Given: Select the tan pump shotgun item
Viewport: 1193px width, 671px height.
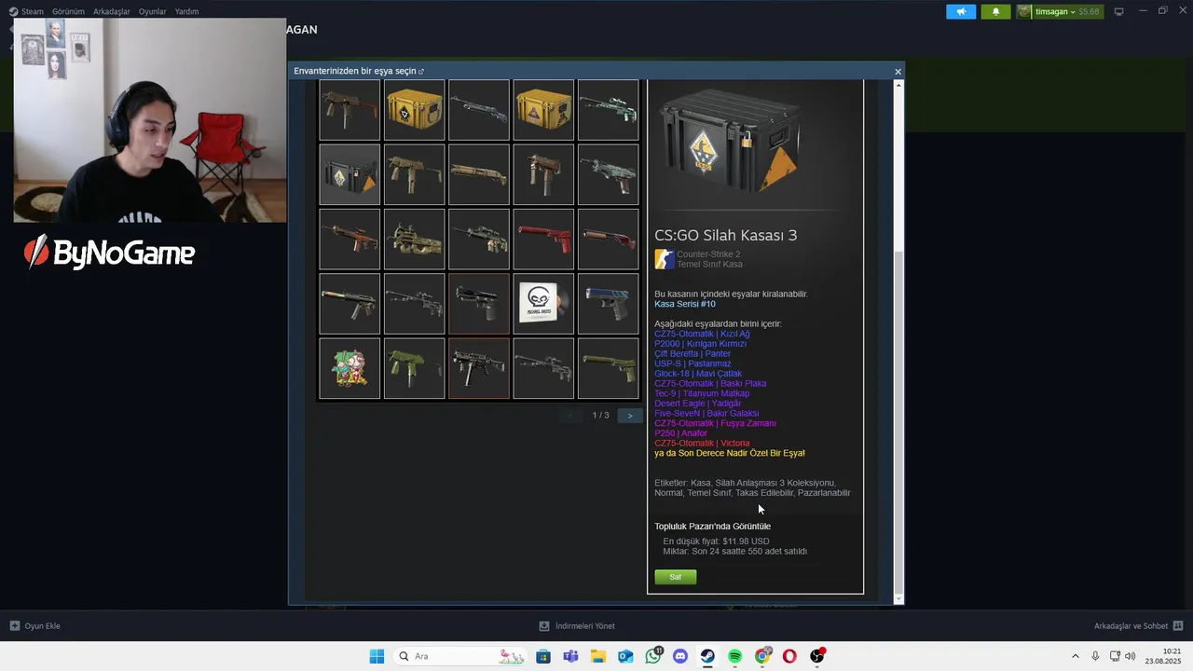Looking at the screenshot, I should pos(478,174).
